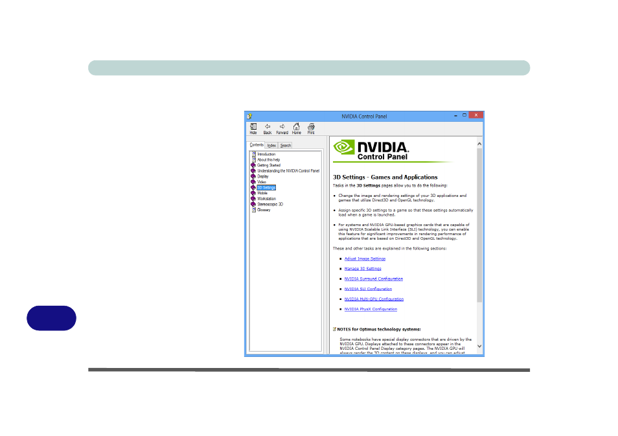Switch to the Contents tab
Image resolution: width=618 pixels, height=436 pixels.
click(257, 145)
